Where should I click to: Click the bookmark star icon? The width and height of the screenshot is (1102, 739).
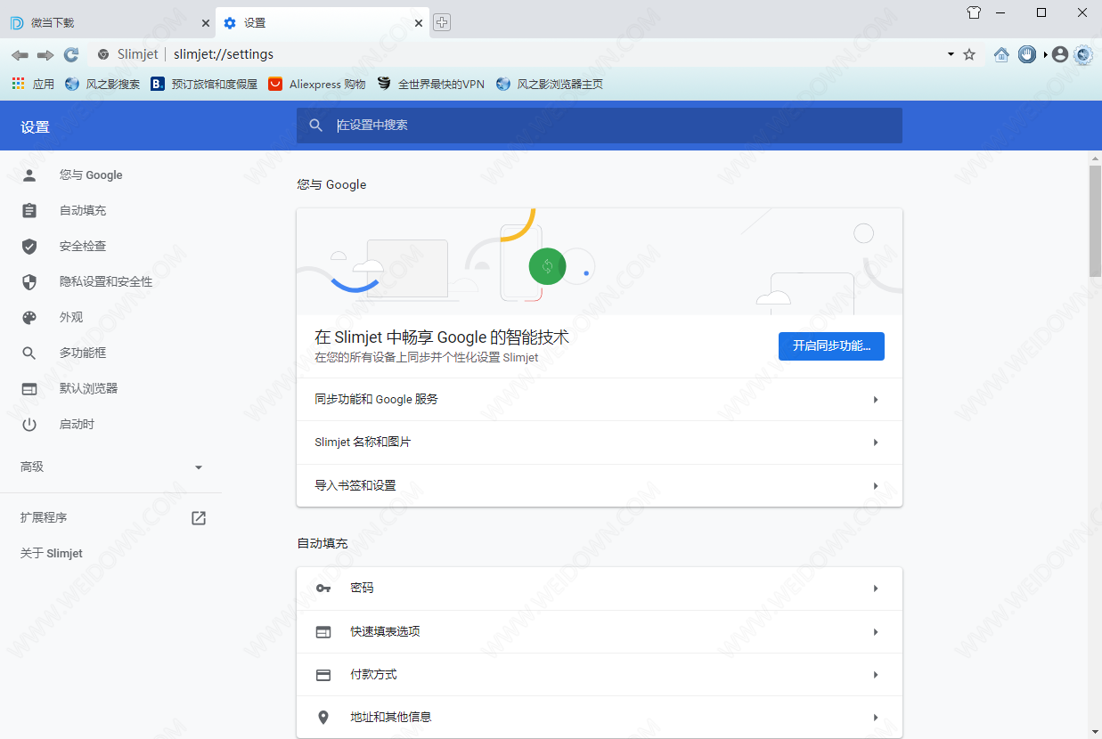click(969, 54)
